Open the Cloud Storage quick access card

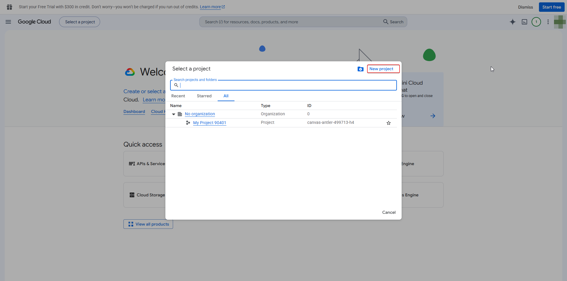click(144, 195)
